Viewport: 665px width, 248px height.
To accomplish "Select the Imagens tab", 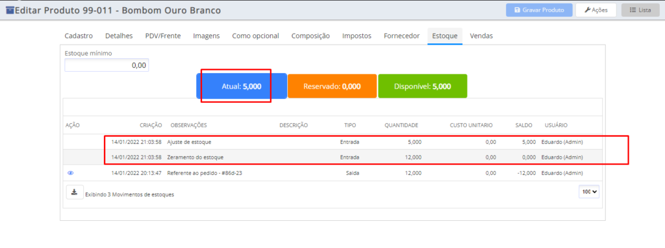I will (207, 36).
